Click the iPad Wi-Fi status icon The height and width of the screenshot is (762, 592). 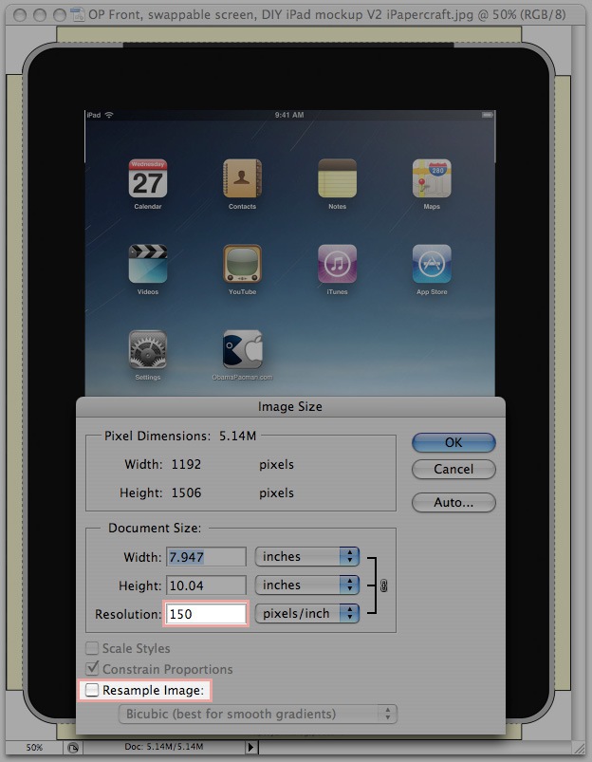(109, 115)
